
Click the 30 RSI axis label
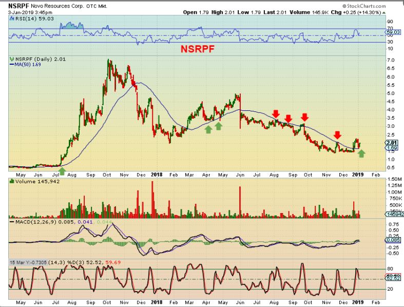pyautogui.click(x=390, y=42)
